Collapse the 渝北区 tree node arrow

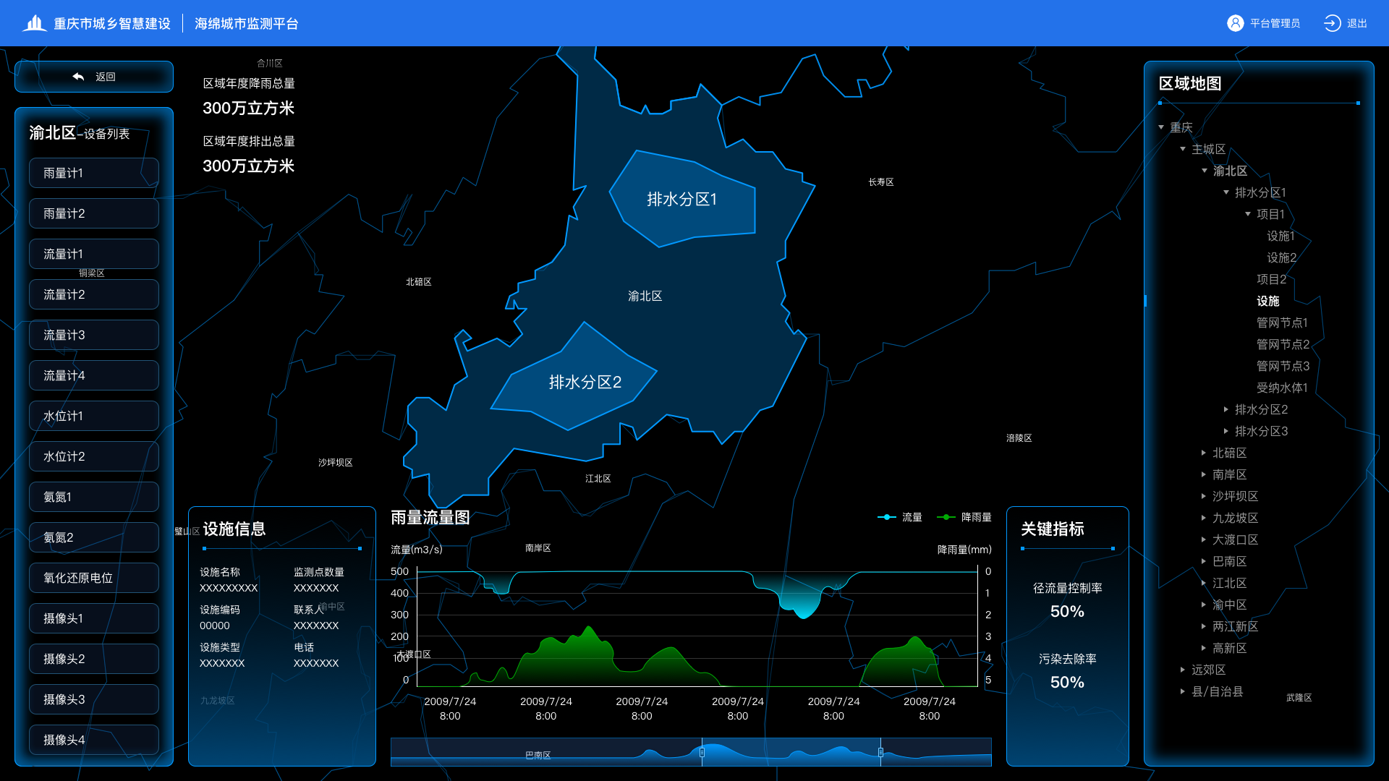click(x=1205, y=171)
